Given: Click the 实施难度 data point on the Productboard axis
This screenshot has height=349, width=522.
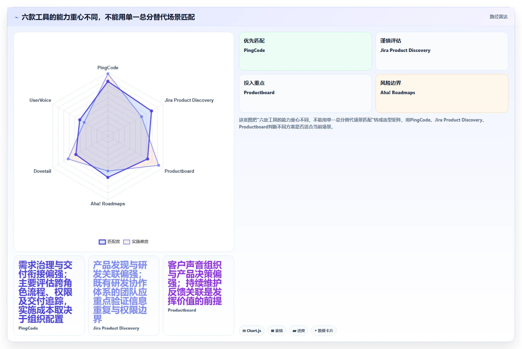Looking at the screenshot, I should click(x=159, y=165).
